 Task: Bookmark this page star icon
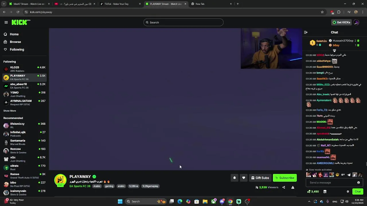322,12
